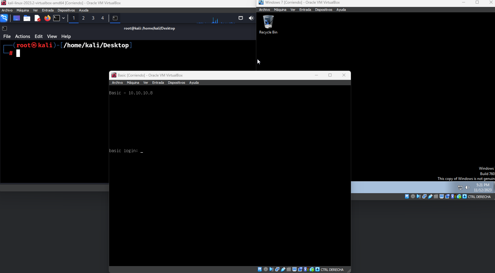The width and height of the screenshot is (495, 273).
Task: Click audio icon in Windows 7 VM status bar
Action: click(x=419, y=196)
